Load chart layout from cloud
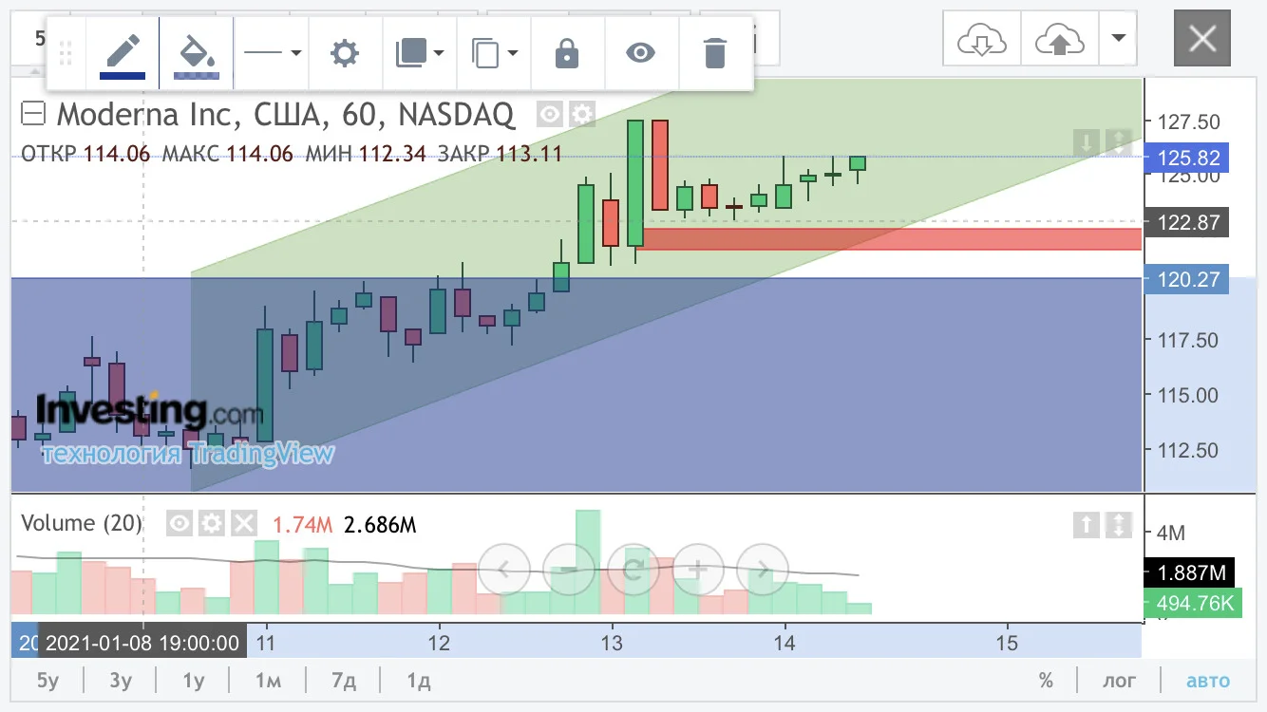The width and height of the screenshot is (1267, 712). 982,39
